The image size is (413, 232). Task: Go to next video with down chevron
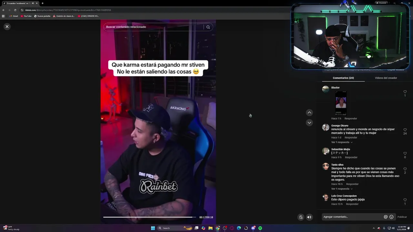pyautogui.click(x=309, y=122)
